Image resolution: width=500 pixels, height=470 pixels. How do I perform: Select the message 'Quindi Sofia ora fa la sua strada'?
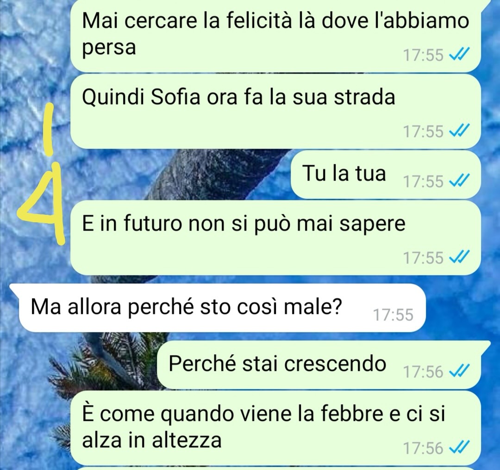pos(275,111)
